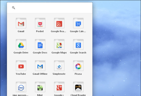Open the Gmail Offline icon

[x=40, y=65]
